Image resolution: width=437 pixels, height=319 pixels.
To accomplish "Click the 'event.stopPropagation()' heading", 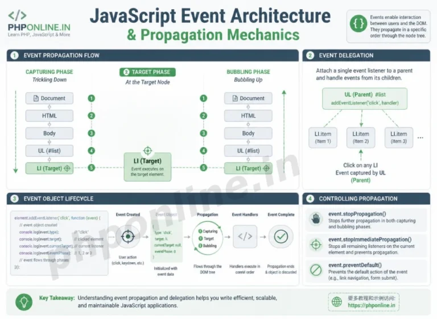I will [357, 214].
